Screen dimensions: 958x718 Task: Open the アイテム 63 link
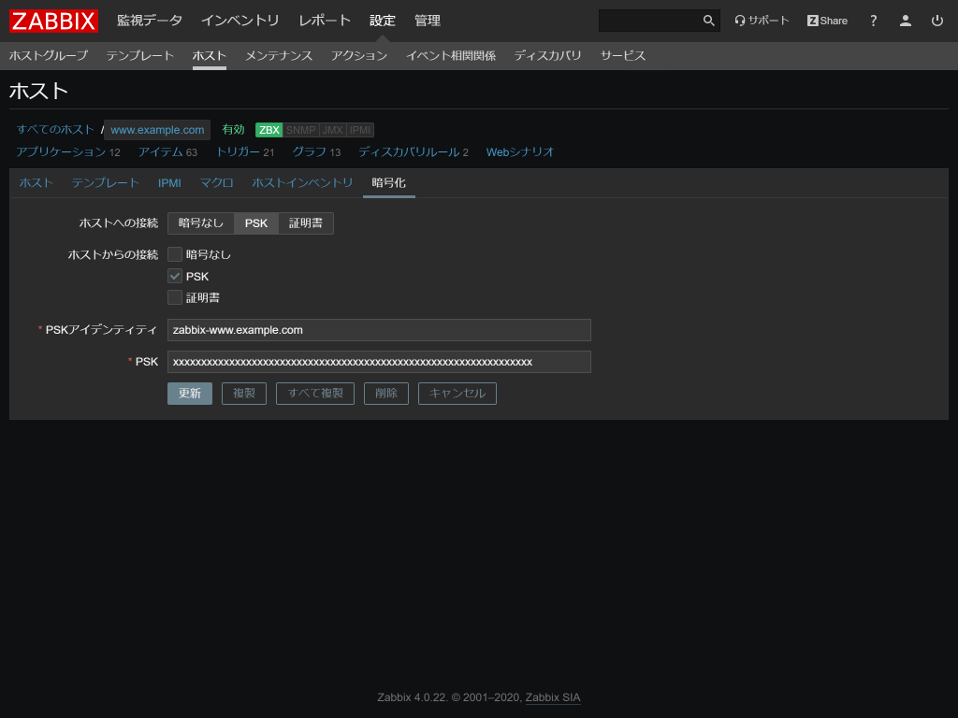167,152
